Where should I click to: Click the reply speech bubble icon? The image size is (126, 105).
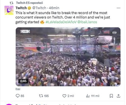(18, 96)
